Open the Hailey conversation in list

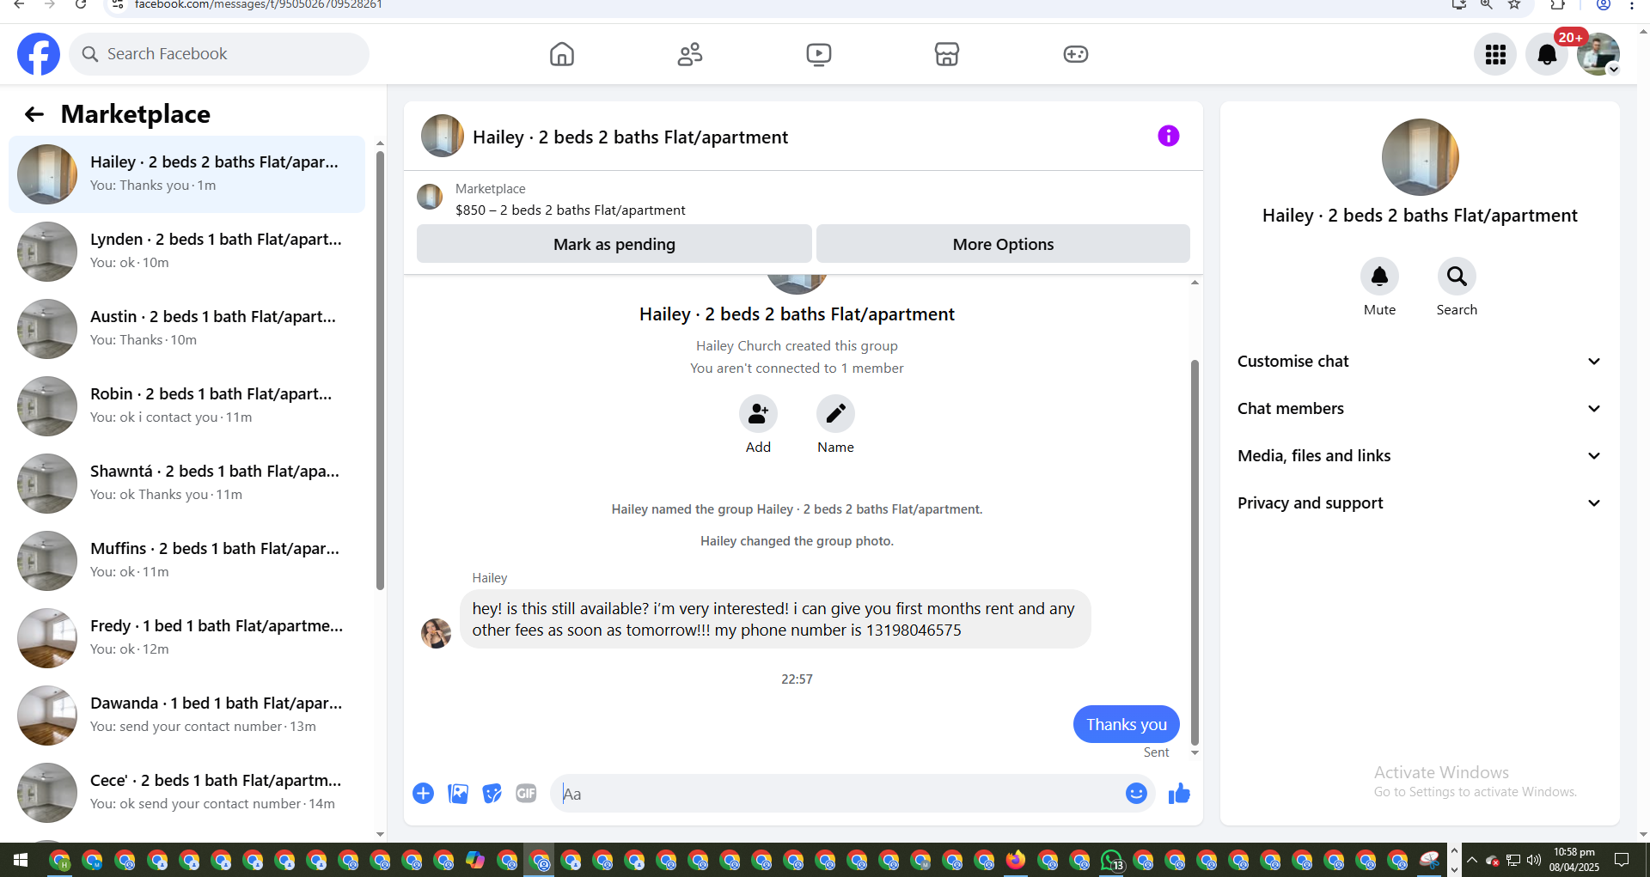[186, 174]
